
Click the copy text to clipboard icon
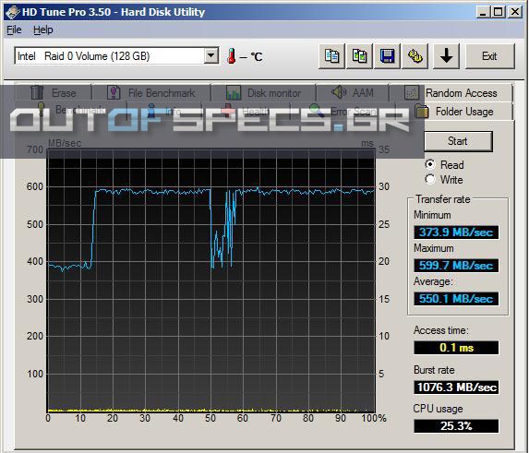(x=331, y=56)
